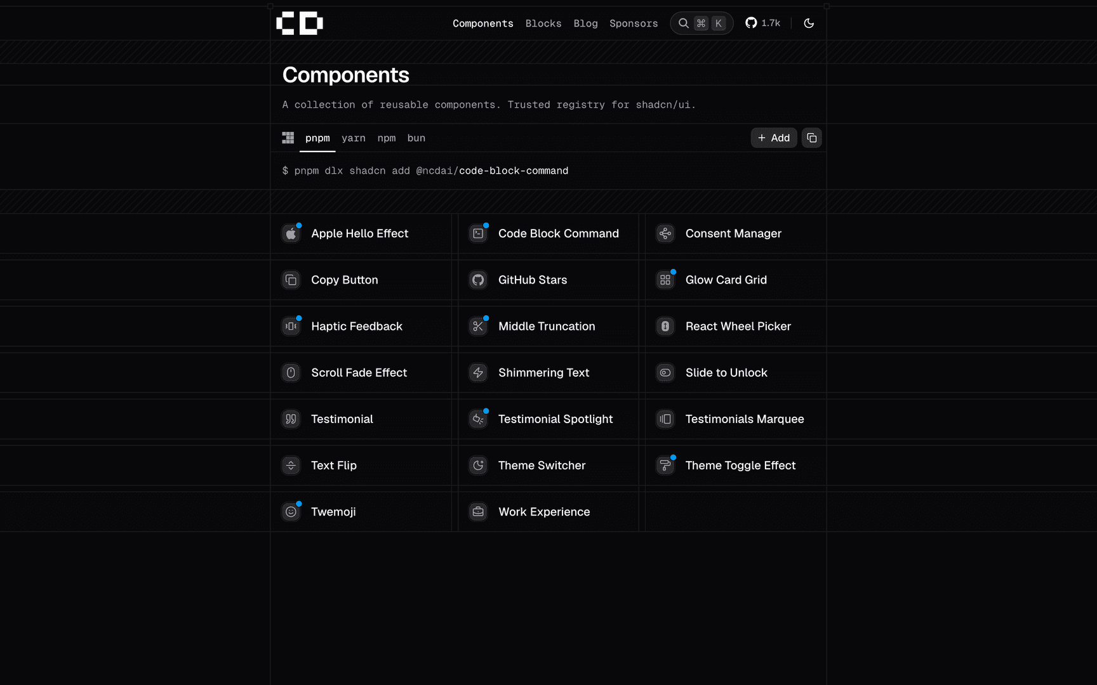Click the Code Block Command terminal icon
This screenshot has height=685, width=1097.
[x=478, y=233]
